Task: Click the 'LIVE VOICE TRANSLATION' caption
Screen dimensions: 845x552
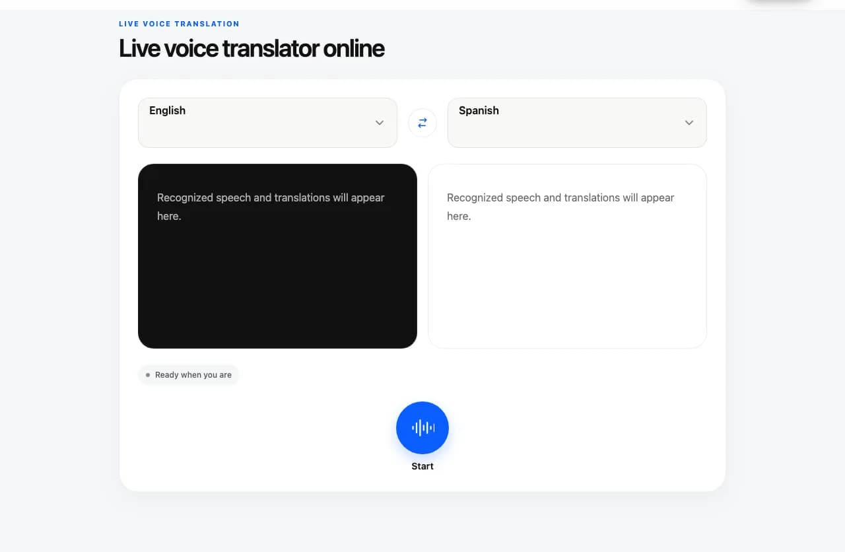Action: coord(179,24)
